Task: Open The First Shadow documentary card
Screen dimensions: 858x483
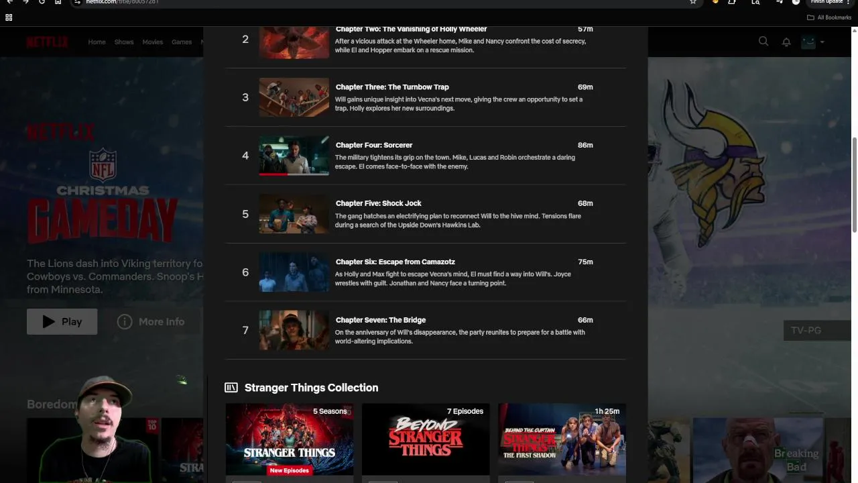Action: click(562, 439)
